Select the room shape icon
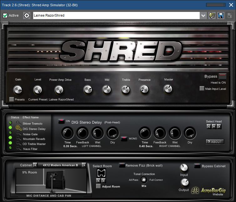Viewport: 236px width, 202px height. point(101,173)
